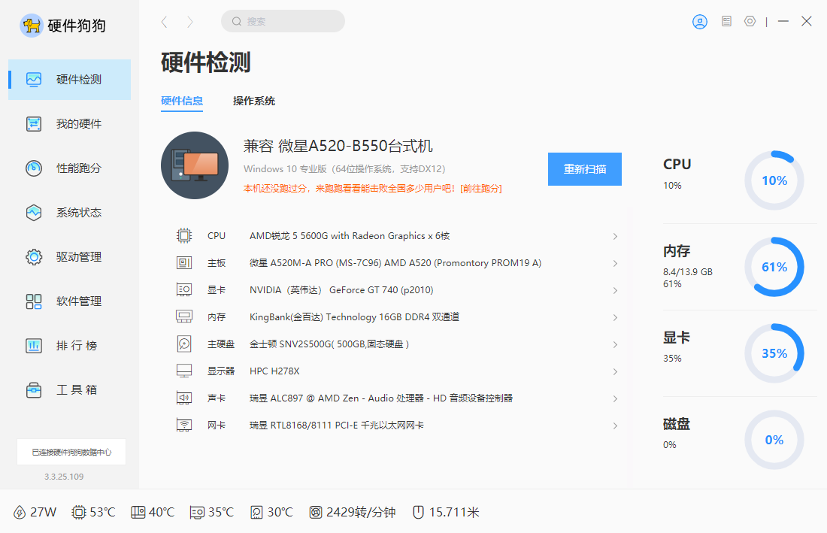Screen dimensions: 827x533
Task: Click the disk temperature icon showing 30℃
Action: point(256,513)
